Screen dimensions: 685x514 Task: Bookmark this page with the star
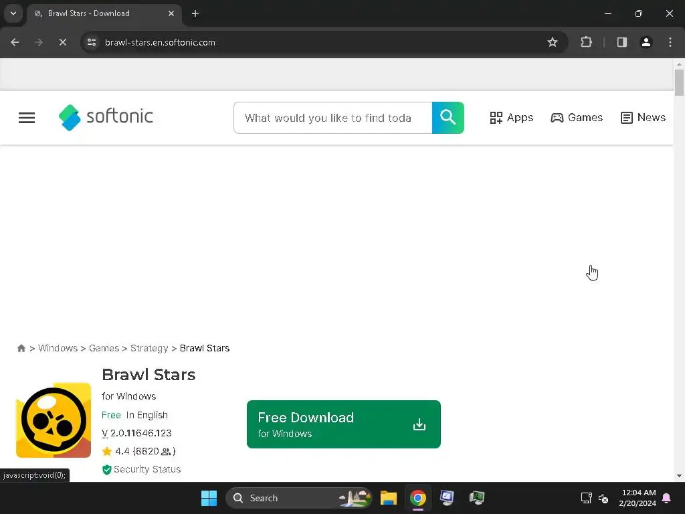click(552, 42)
